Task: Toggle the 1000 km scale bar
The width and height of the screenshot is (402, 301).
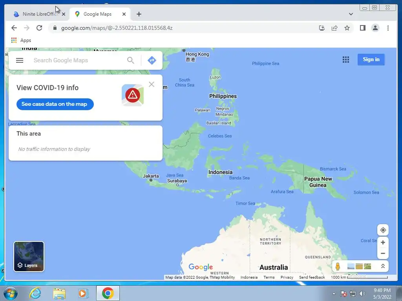Action: 359,277
